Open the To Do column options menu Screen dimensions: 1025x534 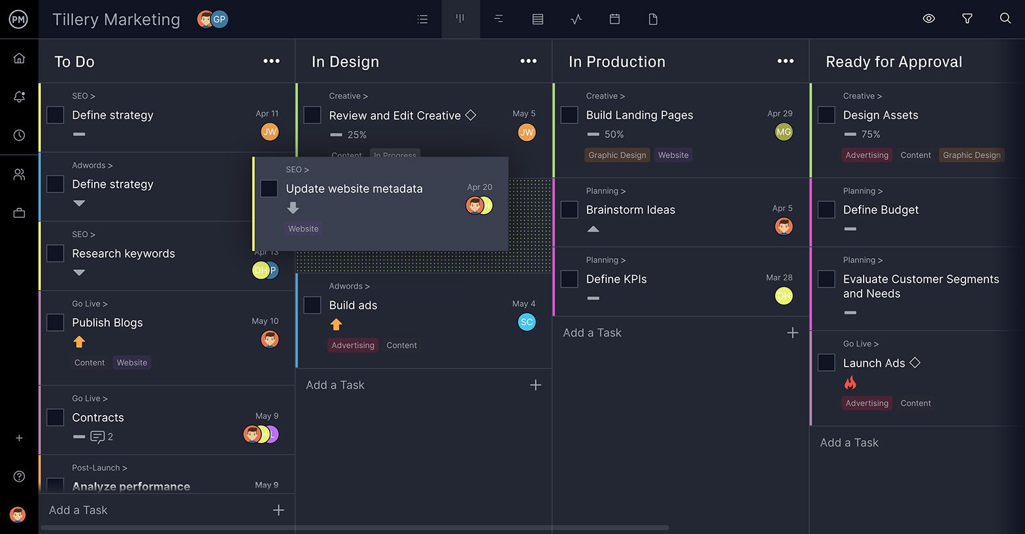[271, 61]
